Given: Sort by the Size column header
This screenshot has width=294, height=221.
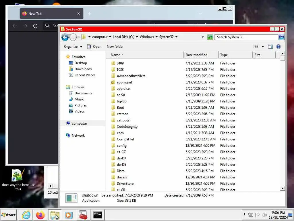Looking at the screenshot, I should pos(264,55).
